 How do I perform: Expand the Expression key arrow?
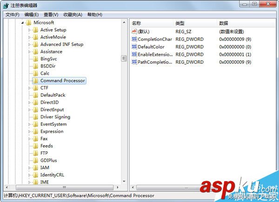(29, 131)
